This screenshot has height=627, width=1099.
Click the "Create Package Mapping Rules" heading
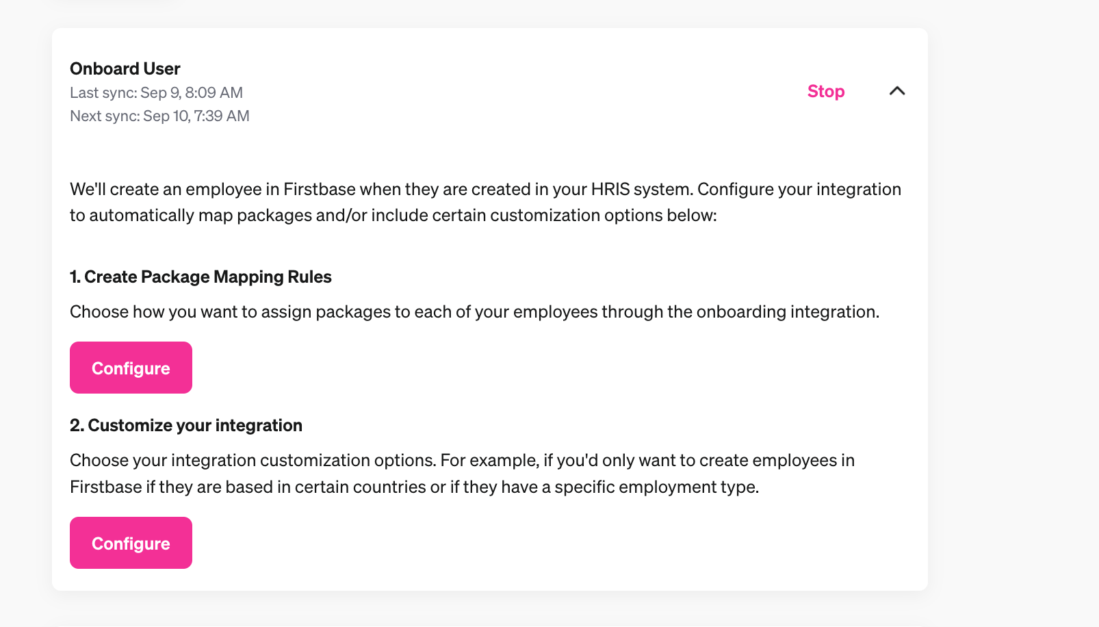[201, 277]
